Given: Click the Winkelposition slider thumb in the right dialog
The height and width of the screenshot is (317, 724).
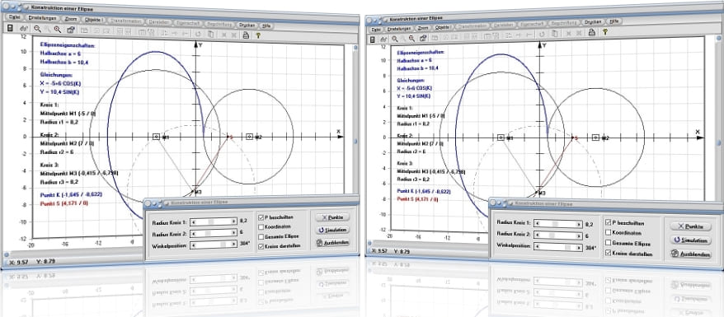Looking at the screenshot, I should pos(567,247).
